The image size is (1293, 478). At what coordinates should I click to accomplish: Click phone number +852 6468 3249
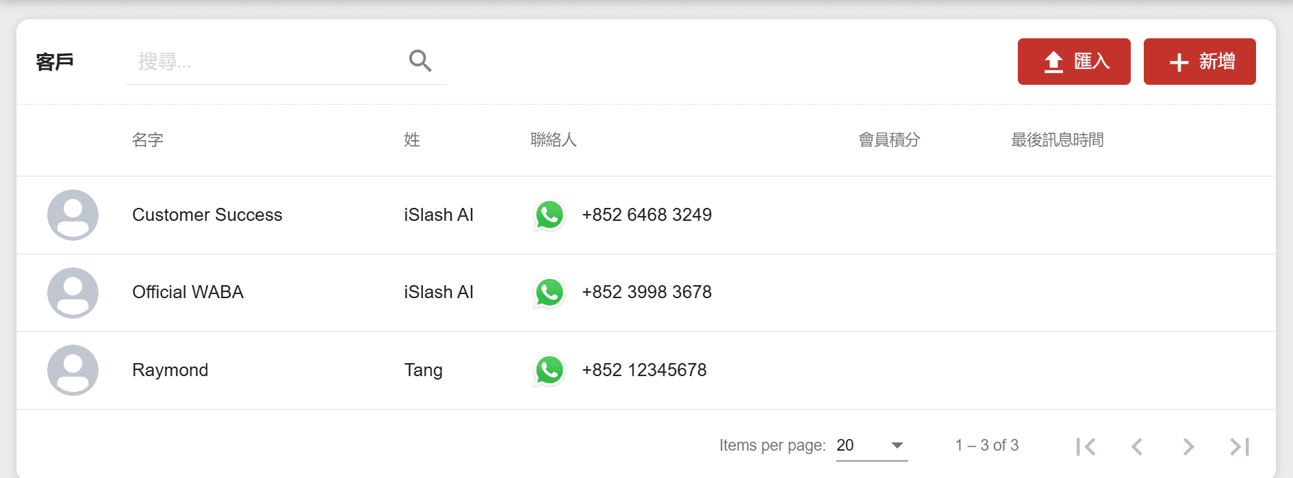[647, 215]
